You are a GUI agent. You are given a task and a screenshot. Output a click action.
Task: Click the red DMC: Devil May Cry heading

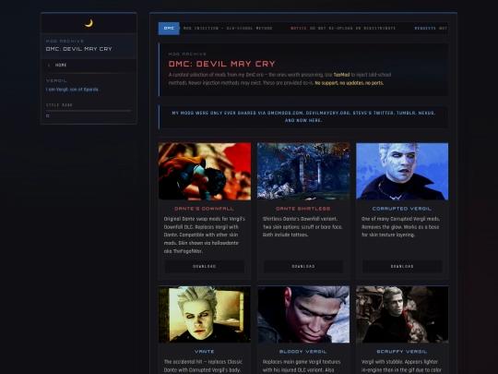(x=221, y=64)
